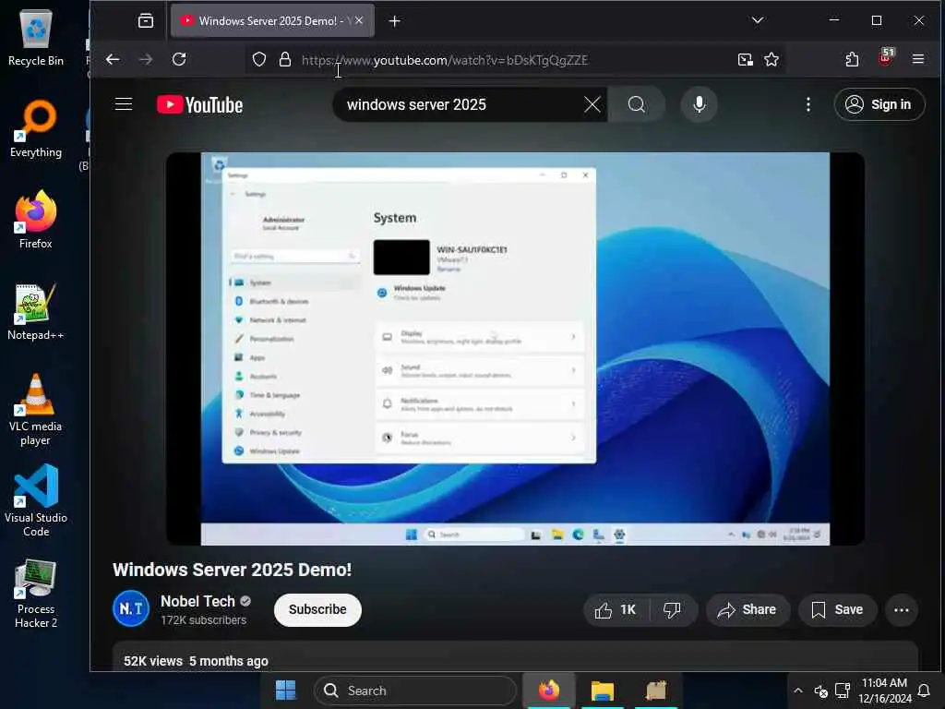The width and height of the screenshot is (945, 709).
Task: Open the Nobel Tech channel avatar
Action: coord(131,609)
